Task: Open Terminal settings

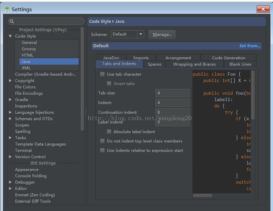Action: click(24, 151)
